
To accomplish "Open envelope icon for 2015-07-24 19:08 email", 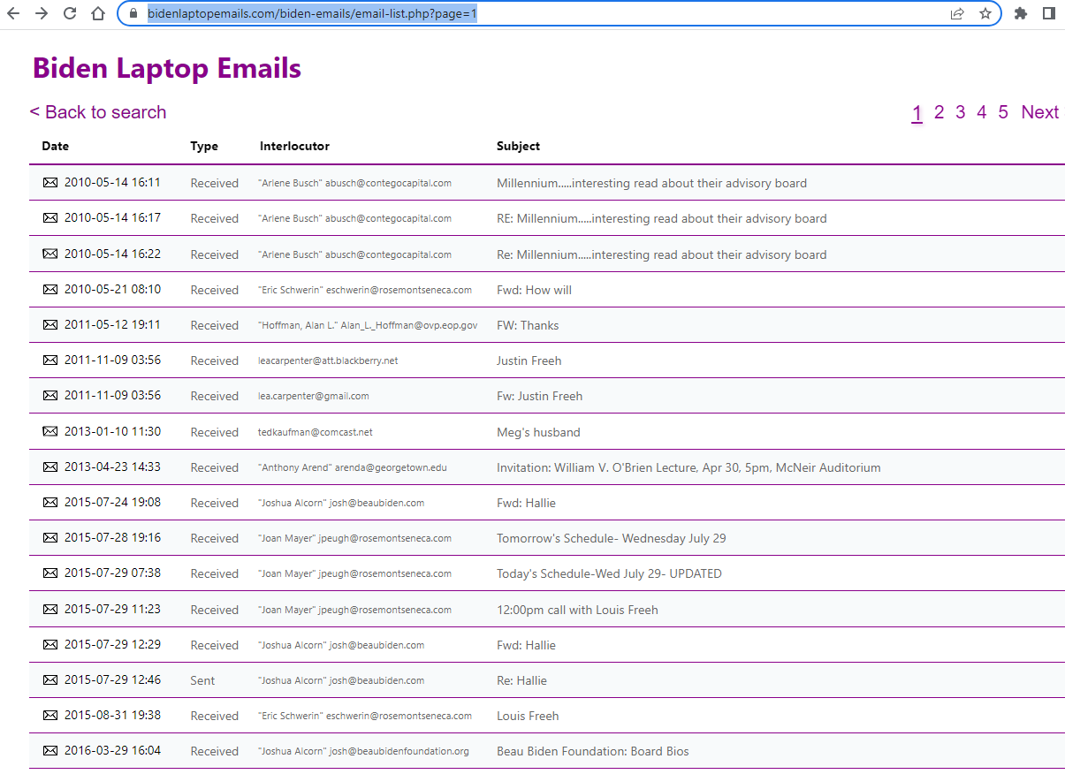I will click(50, 502).
